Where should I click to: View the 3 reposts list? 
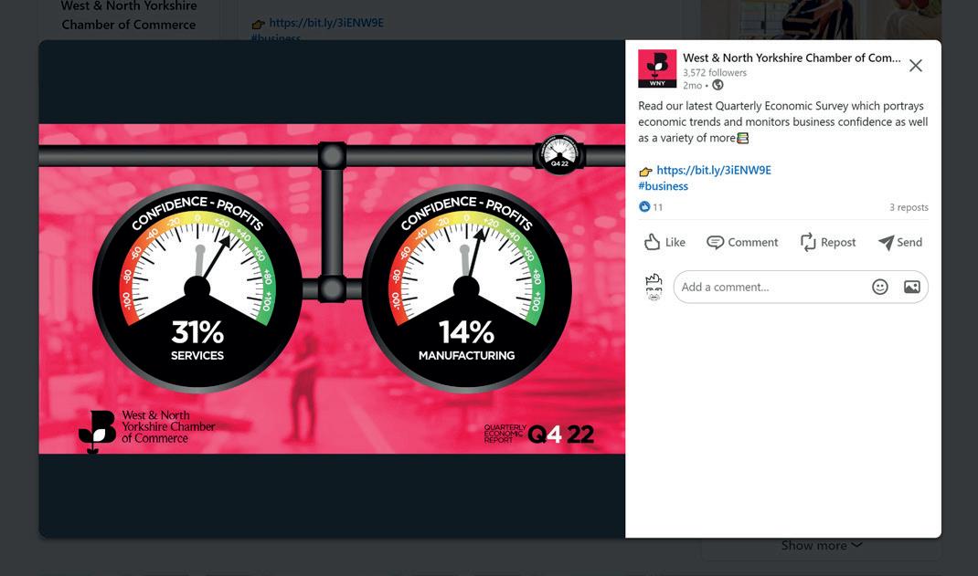click(x=909, y=207)
